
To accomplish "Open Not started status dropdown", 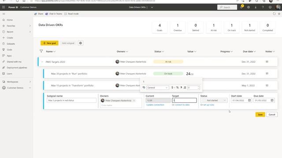I will pos(214,101).
